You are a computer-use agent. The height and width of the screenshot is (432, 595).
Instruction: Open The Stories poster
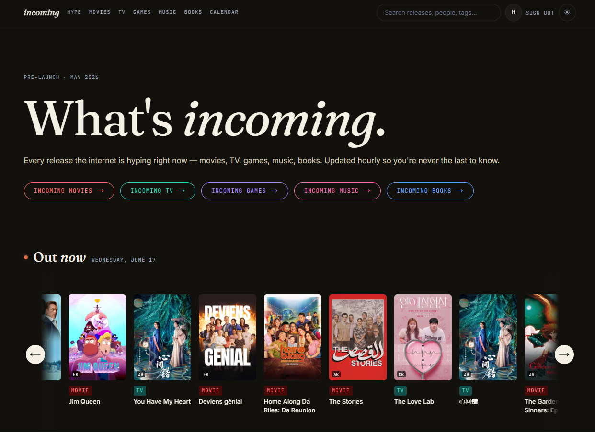click(358, 337)
